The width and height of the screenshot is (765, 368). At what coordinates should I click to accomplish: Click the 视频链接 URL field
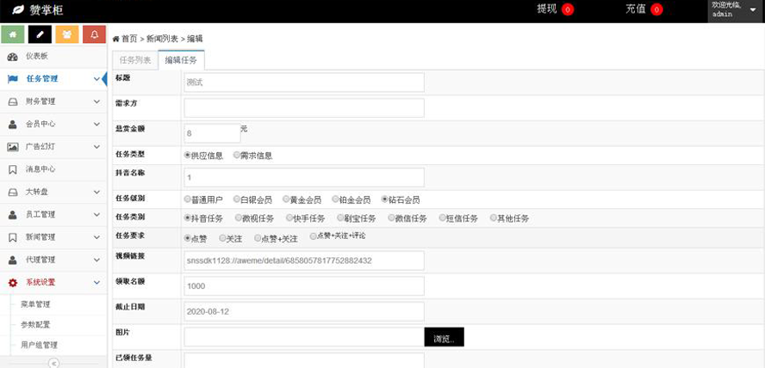click(304, 261)
